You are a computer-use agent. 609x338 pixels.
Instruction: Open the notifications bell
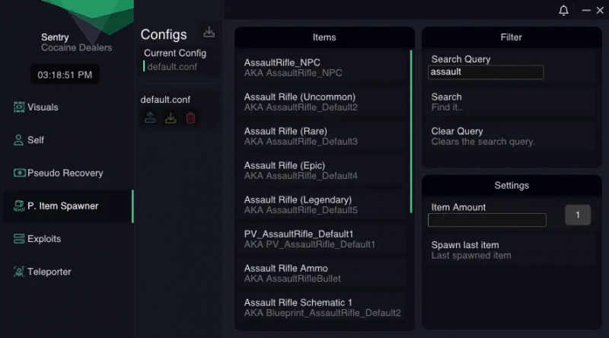tap(564, 11)
